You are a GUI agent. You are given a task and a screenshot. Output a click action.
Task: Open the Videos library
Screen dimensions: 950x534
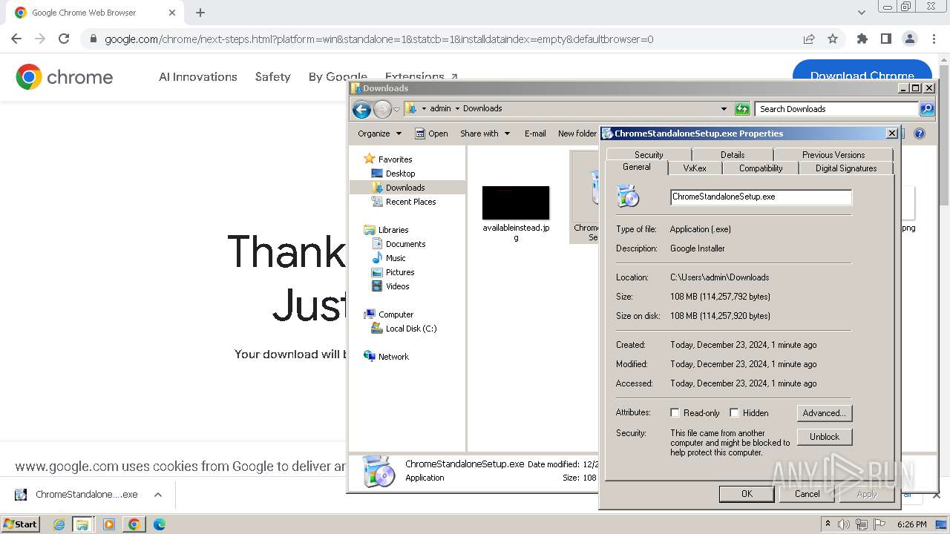coord(397,286)
